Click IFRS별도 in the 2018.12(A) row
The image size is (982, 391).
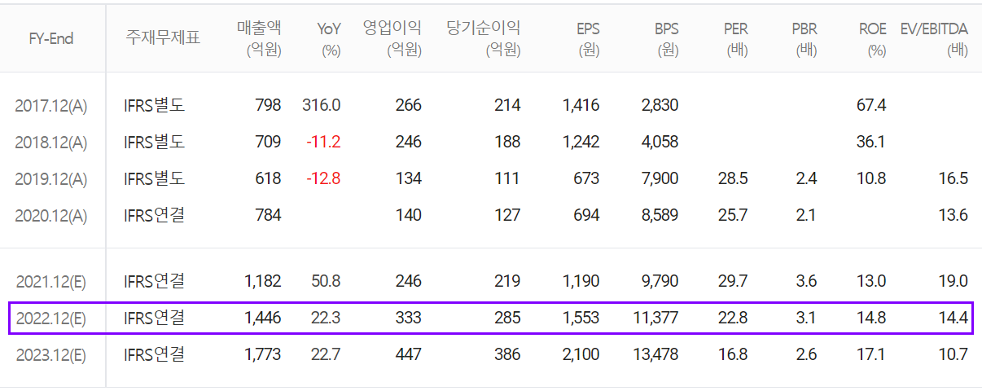tap(155, 142)
